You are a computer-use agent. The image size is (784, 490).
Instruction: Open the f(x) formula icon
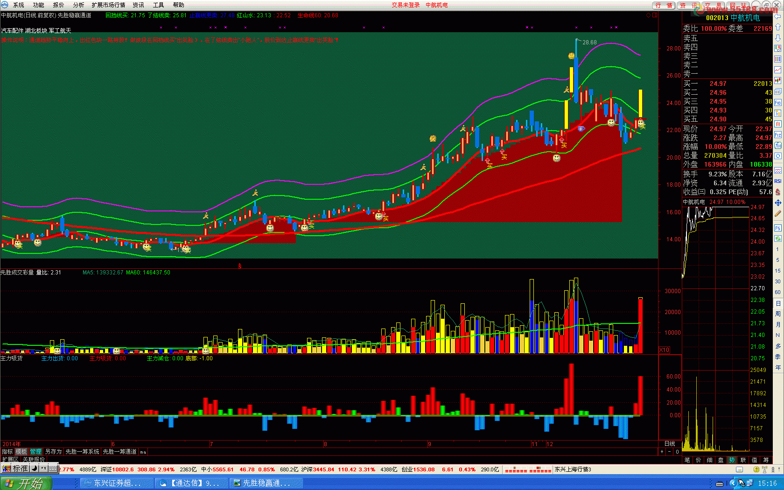tap(778, 145)
